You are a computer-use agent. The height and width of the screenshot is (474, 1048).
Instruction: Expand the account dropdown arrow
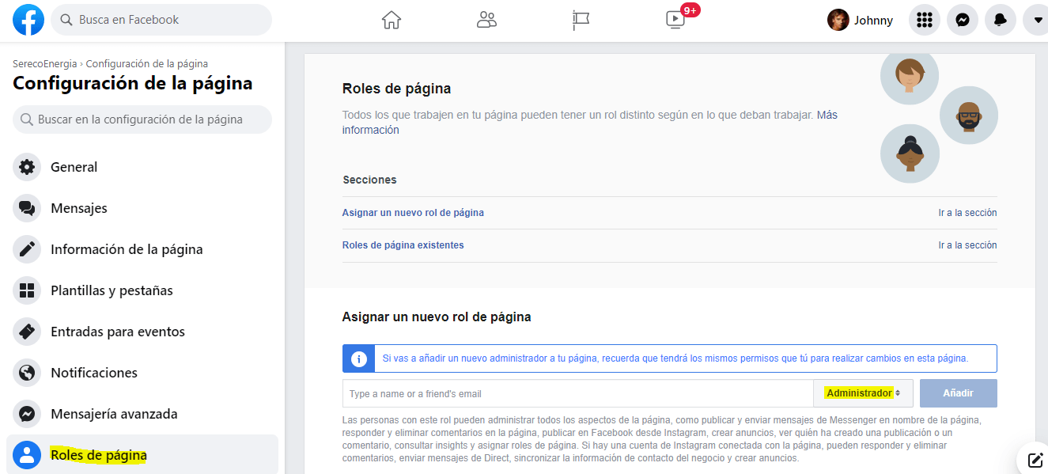pos(1037,21)
